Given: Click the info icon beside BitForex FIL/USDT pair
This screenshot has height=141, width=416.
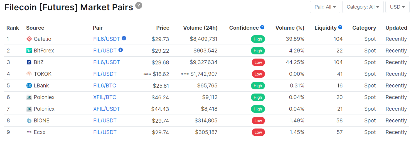Looking at the screenshot, I should (120, 50).
